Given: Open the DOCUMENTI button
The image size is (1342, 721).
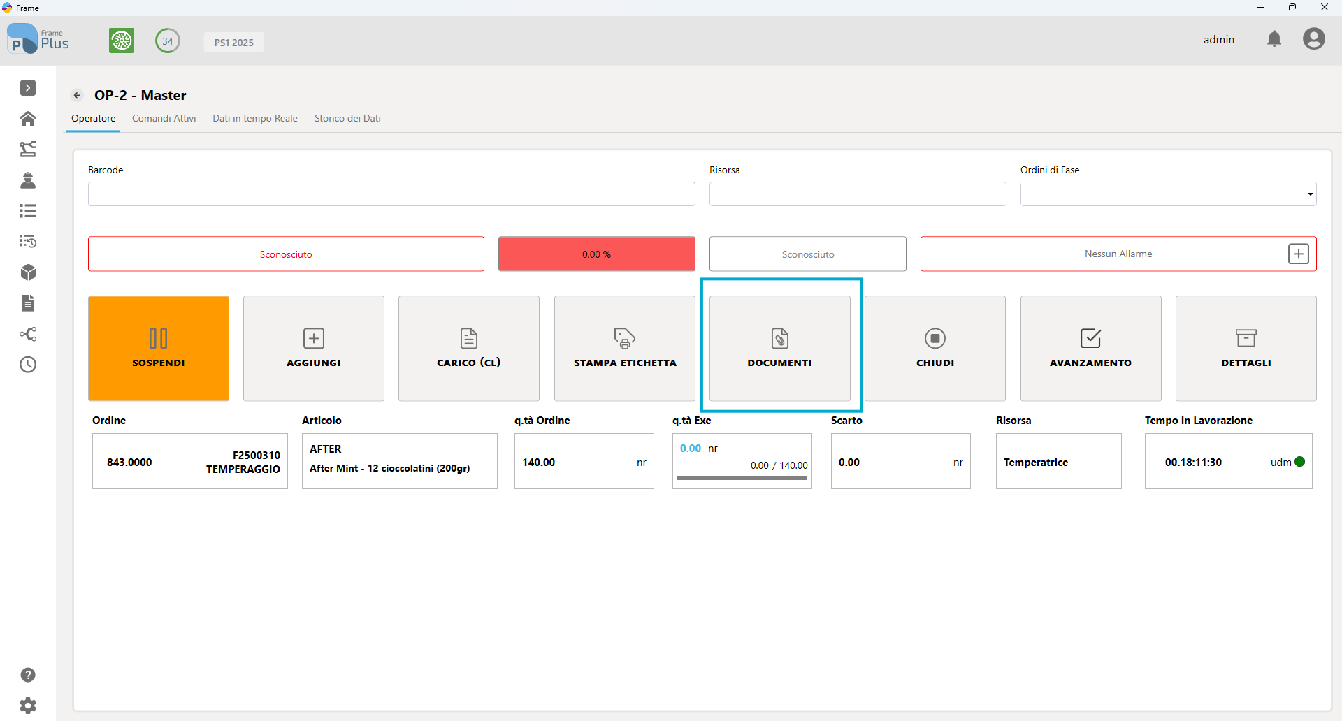Looking at the screenshot, I should [780, 348].
